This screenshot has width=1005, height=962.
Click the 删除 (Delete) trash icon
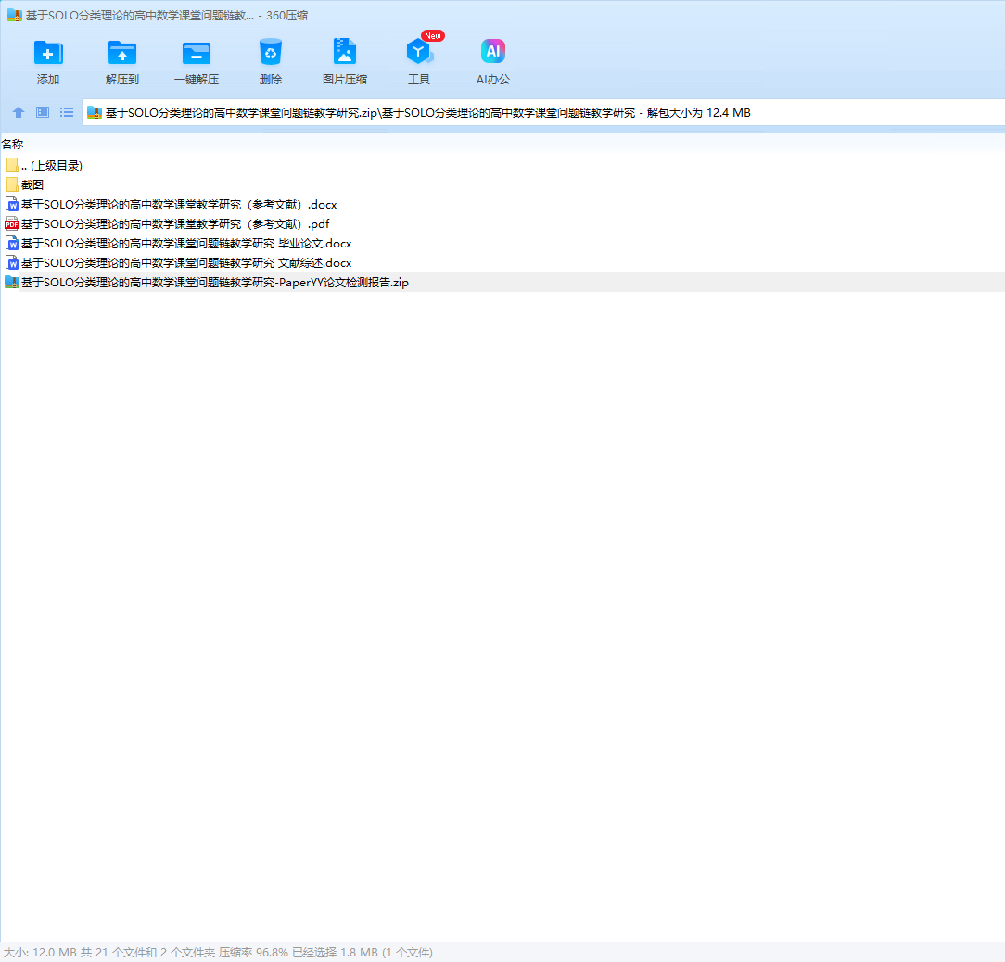click(271, 53)
